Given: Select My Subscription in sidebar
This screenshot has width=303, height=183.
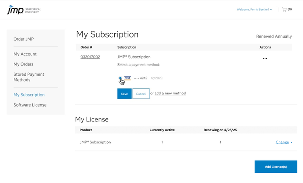Looking at the screenshot, I should point(29,95).
